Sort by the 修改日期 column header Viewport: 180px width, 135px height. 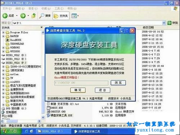[148, 27]
